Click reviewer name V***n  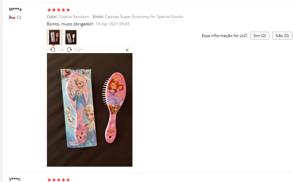15,179
